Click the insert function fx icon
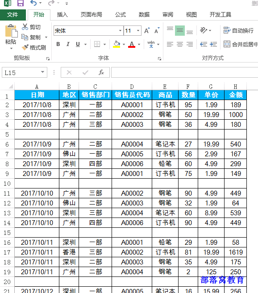258x293 pixels. click(101, 72)
